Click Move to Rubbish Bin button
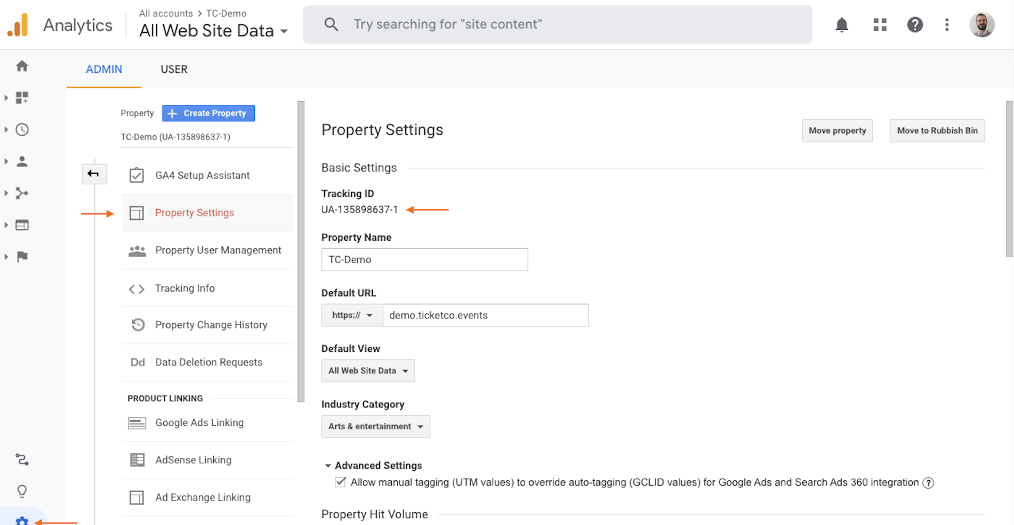 point(937,130)
